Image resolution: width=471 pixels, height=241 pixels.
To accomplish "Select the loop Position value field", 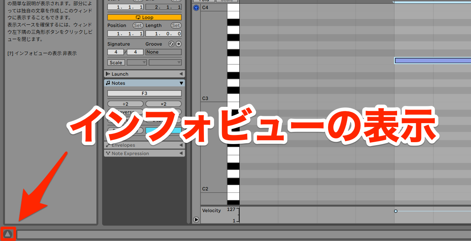I will (x=125, y=34).
